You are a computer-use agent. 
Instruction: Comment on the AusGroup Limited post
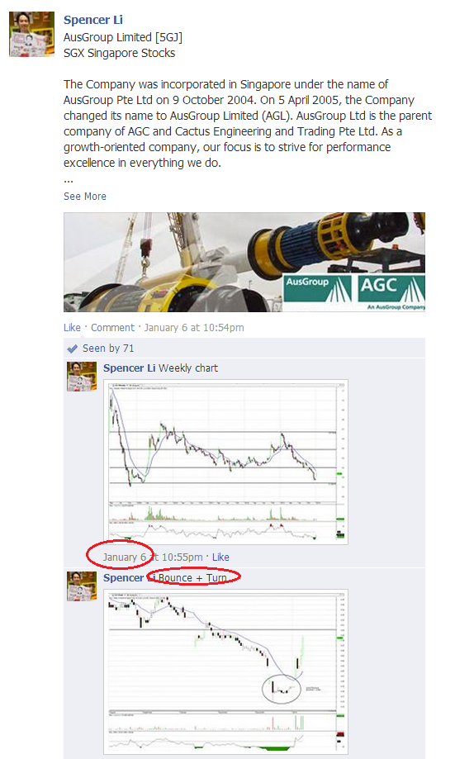point(112,328)
